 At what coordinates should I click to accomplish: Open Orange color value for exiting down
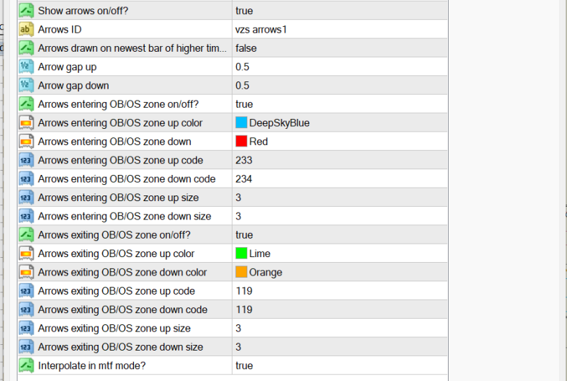click(339, 272)
